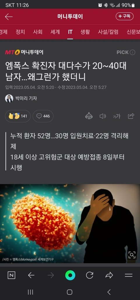Tap the green Naver search circle
The width and height of the screenshot is (140, 300).
point(70,275)
